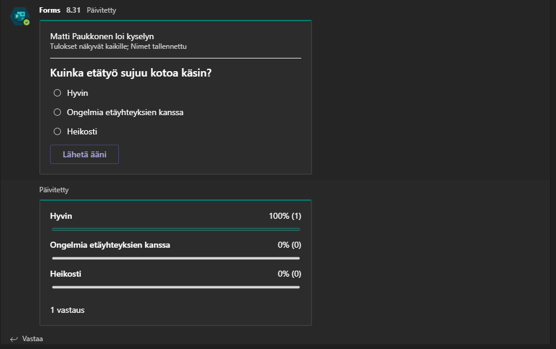Click the green status badge on Forms avatar
This screenshot has height=349, width=556.
(27, 22)
